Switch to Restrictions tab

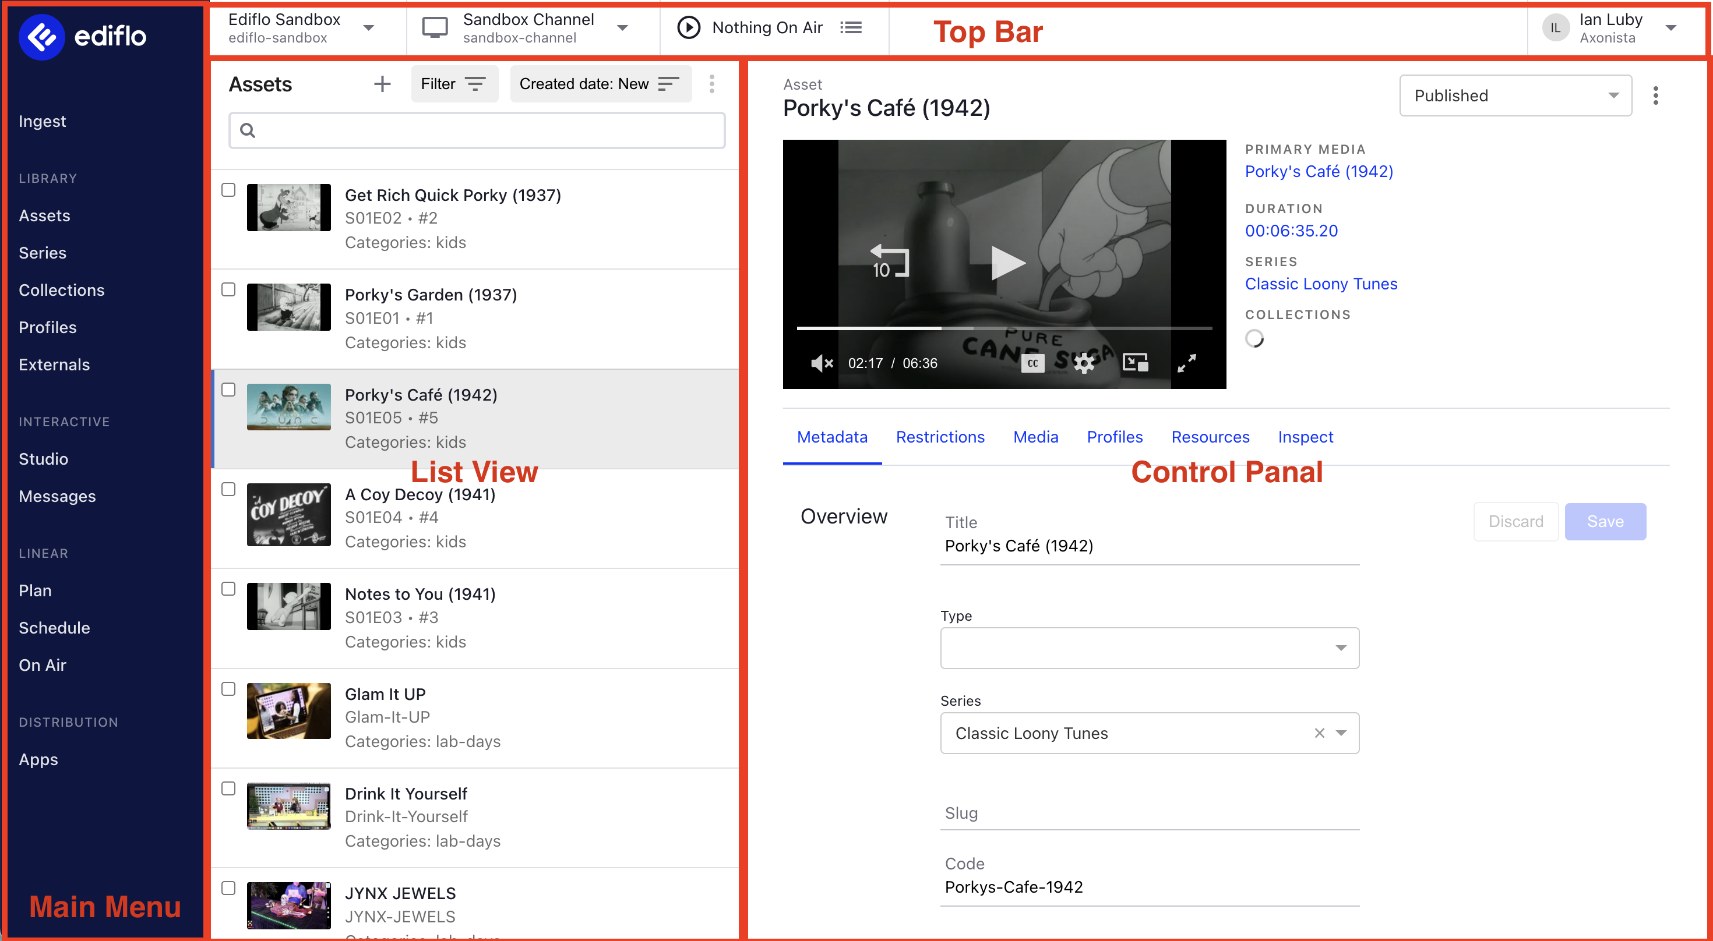[x=940, y=437]
